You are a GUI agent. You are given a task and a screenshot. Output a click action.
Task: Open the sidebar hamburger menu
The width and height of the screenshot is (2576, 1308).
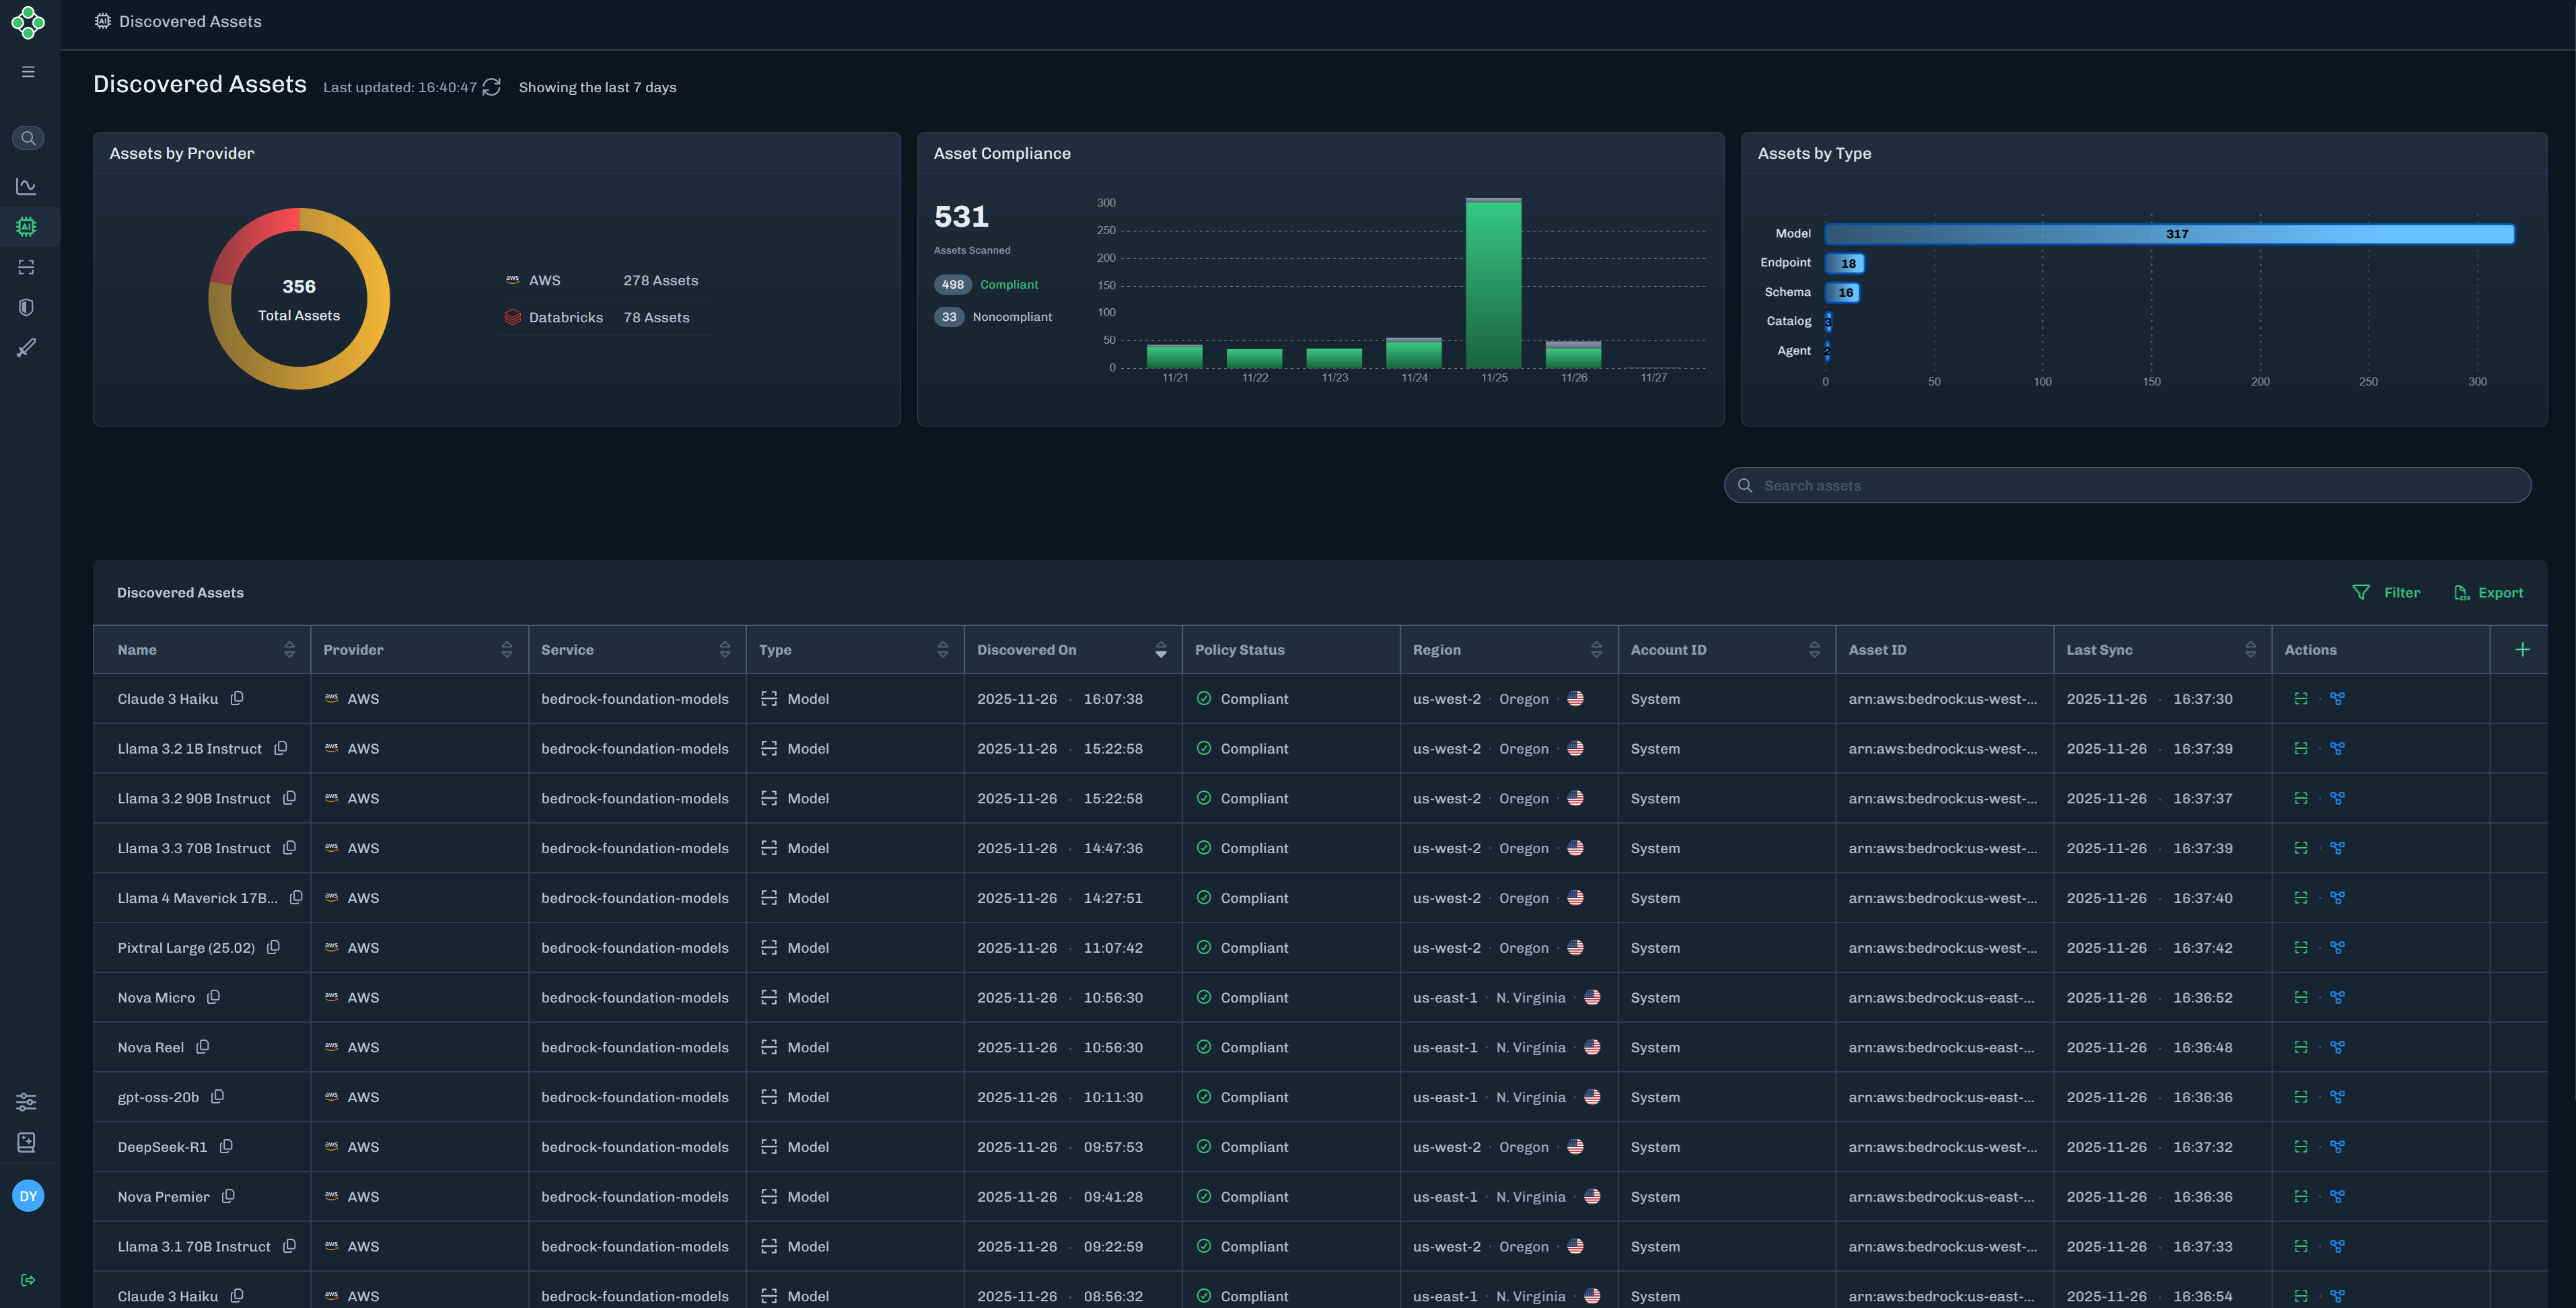coord(28,72)
